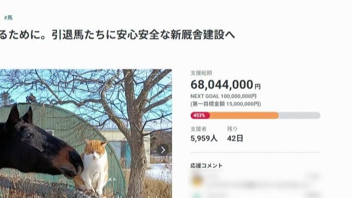
Task: Click the next image arrow on photo
Action: pyautogui.click(x=163, y=150)
